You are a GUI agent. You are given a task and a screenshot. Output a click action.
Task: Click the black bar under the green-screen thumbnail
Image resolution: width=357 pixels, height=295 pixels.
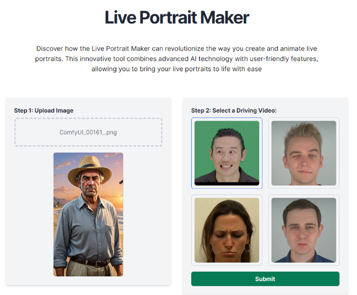tap(227, 183)
